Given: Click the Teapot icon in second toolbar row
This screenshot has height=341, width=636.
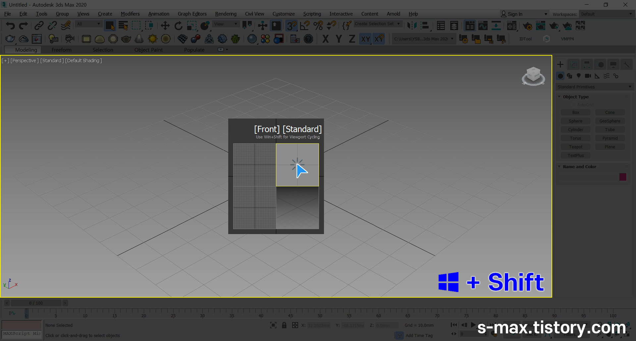Looking at the screenshot, I should [10, 39].
